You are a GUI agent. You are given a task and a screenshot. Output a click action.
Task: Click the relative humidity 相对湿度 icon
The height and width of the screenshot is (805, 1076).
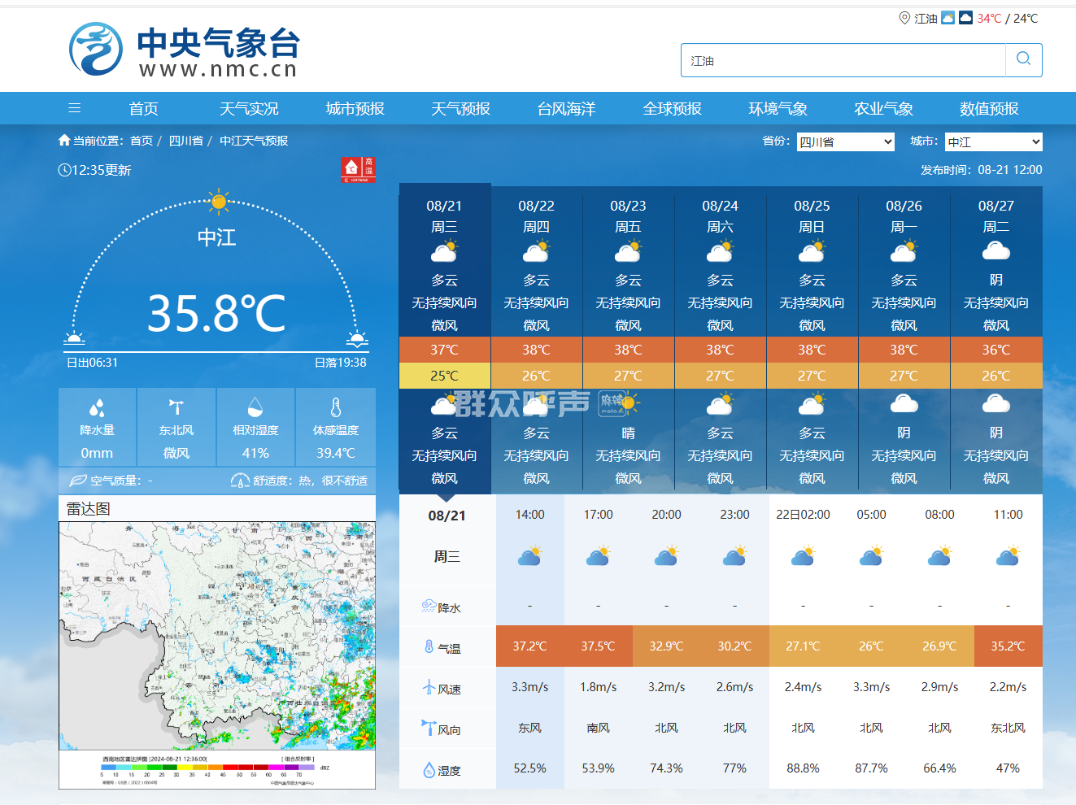tap(255, 407)
